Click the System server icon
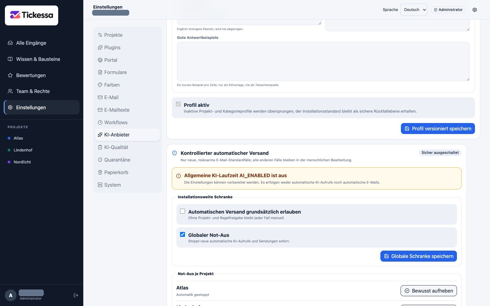490x306 pixels. [100, 185]
